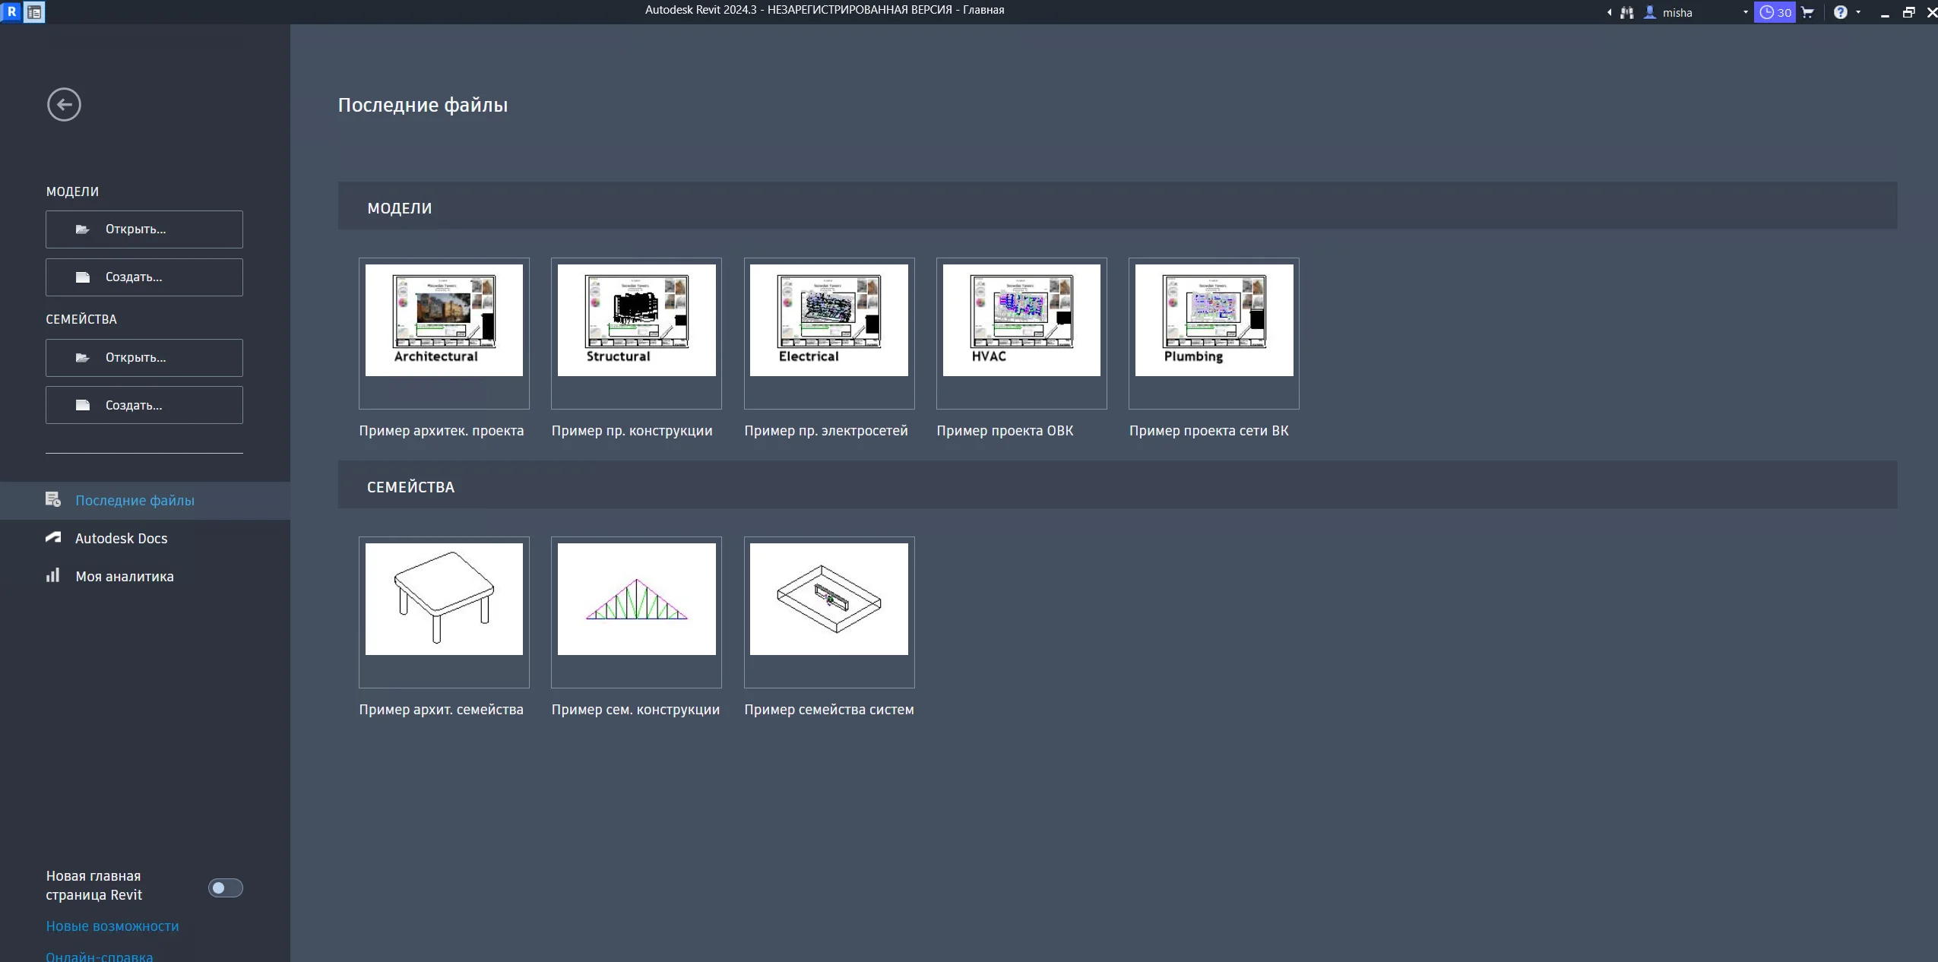
Task: Click the help question mark icon
Action: pos(1840,12)
